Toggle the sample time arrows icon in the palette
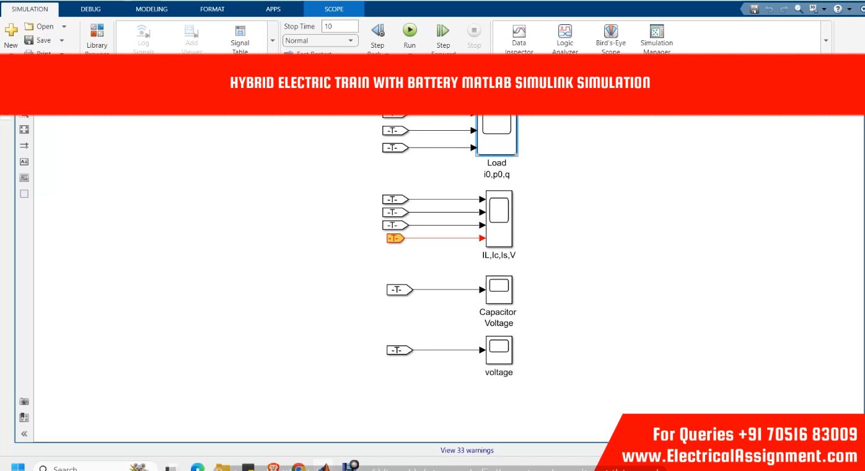Screen dimensions: 865x471 click(24, 146)
